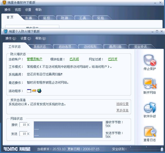Click the 接收 rate input field
The width and height of the screenshot is (165, 153).
click(x=23, y=125)
